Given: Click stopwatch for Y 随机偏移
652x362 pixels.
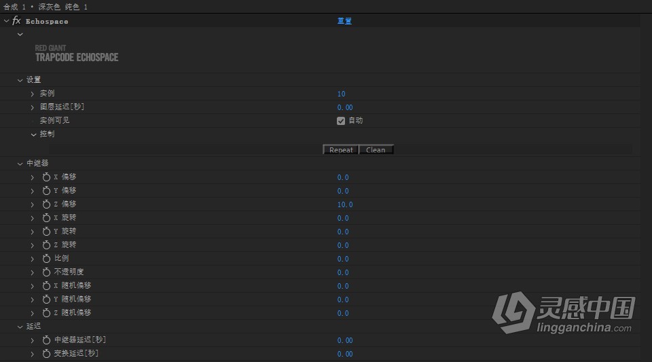Looking at the screenshot, I should [46, 300].
